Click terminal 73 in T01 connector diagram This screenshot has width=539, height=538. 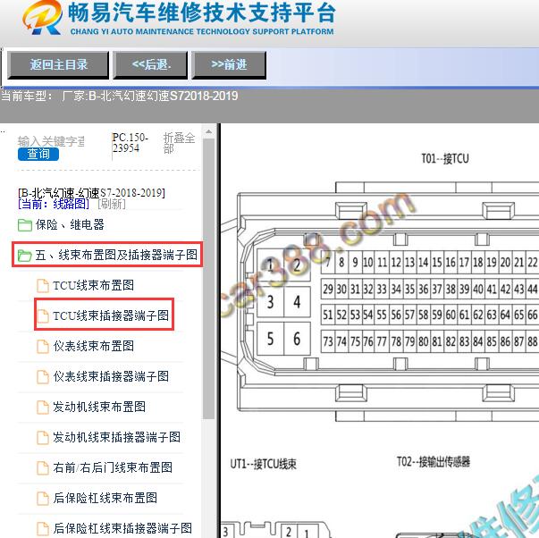tap(328, 341)
